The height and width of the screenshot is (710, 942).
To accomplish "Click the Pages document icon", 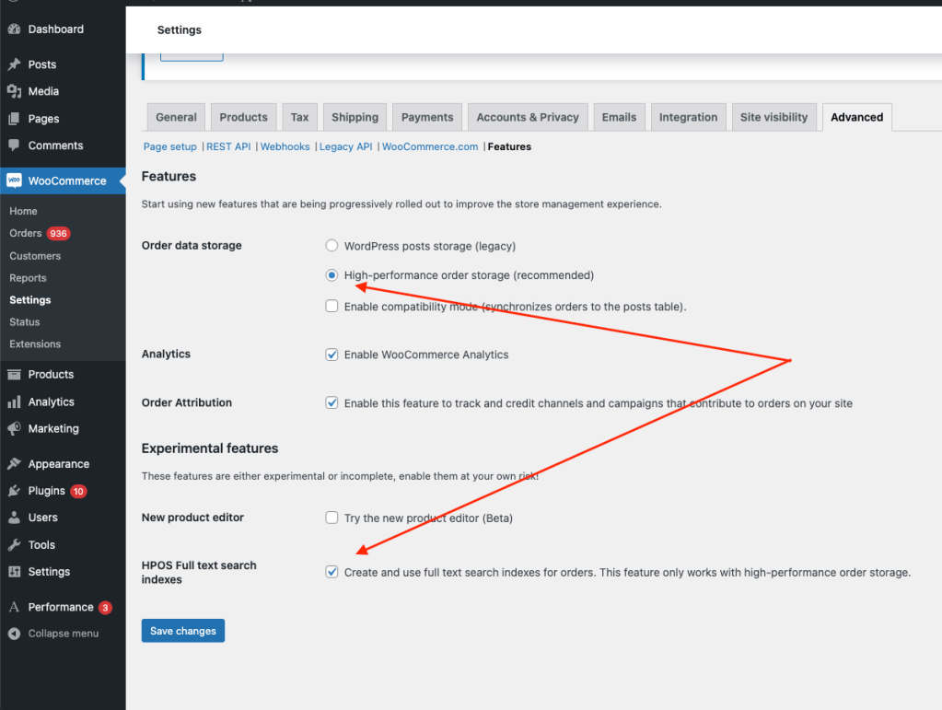I will (14, 119).
